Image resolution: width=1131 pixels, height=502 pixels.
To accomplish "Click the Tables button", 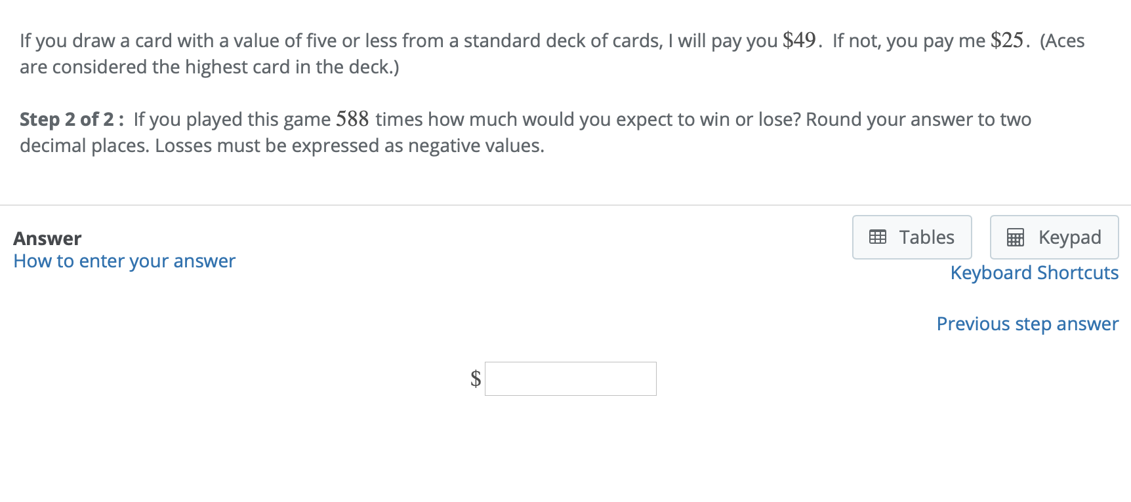I will 912,237.
